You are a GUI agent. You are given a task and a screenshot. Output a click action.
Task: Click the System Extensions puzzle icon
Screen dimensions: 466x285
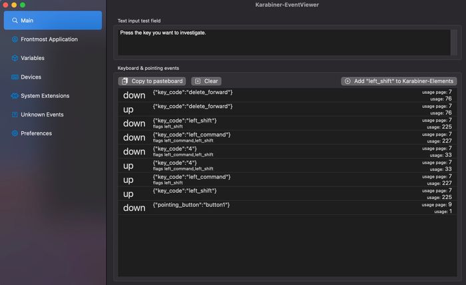(x=15, y=96)
